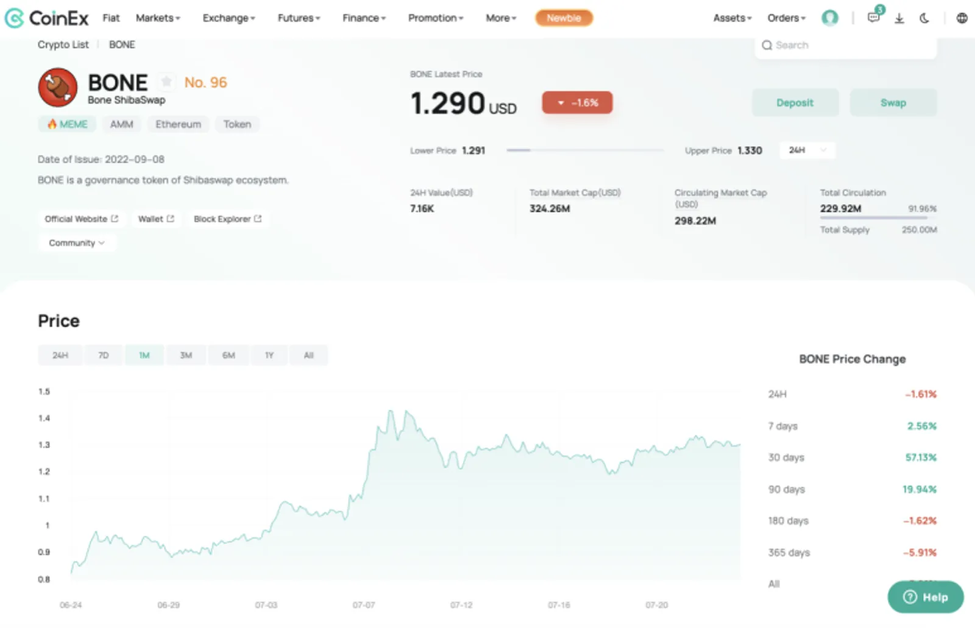Screen dimensions: 975x628
Task: Go to the Fiat page
Action: coord(111,18)
